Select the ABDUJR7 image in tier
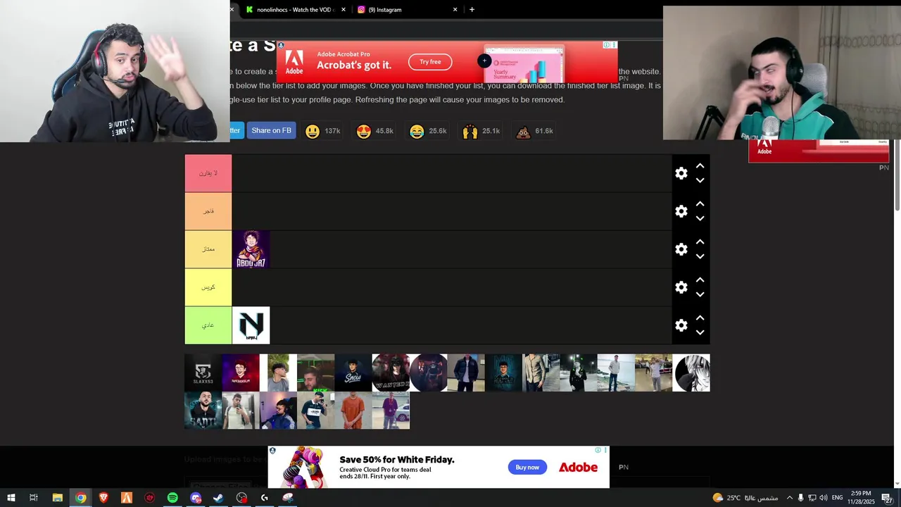Screen dimensions: 901x507 point(251,249)
